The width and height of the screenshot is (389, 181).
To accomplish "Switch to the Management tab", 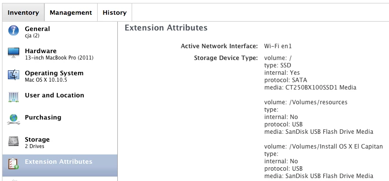I will point(71,12).
